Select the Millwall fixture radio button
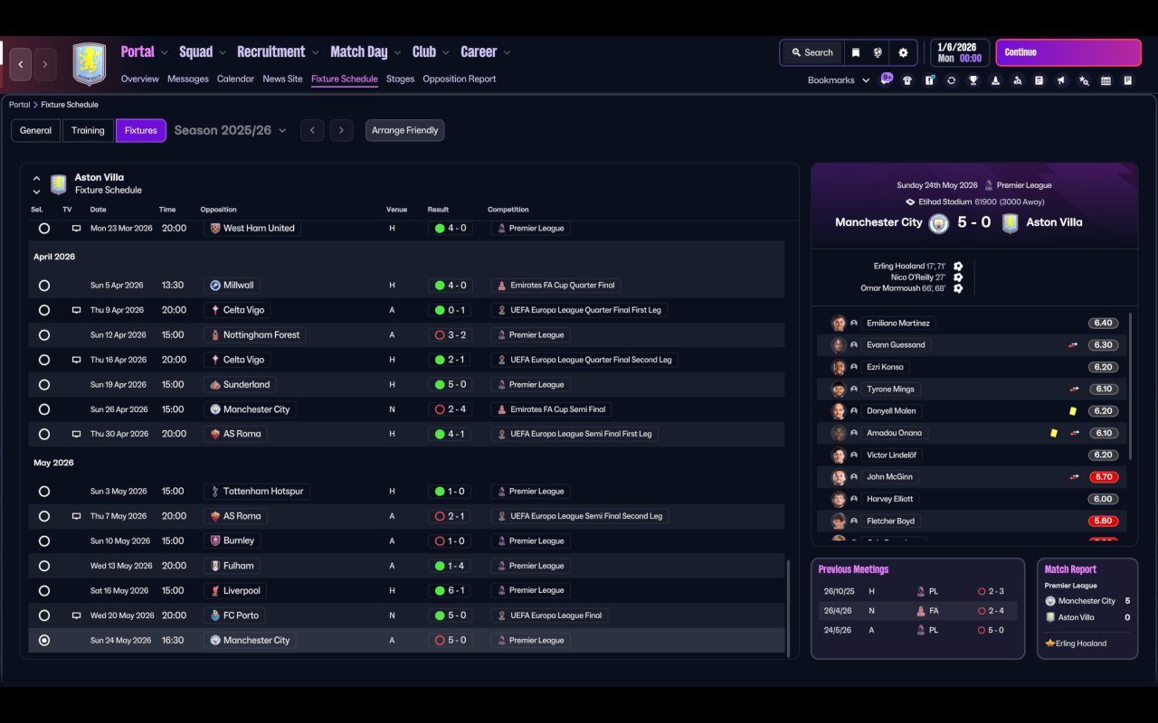 click(44, 286)
